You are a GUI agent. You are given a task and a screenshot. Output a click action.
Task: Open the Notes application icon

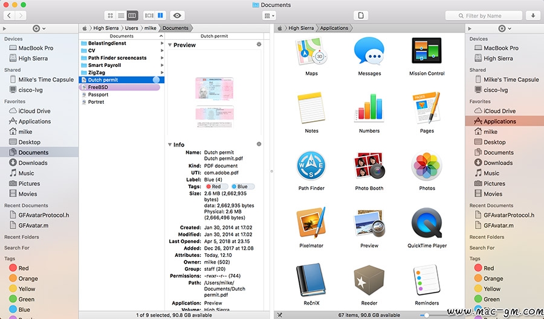[x=311, y=109]
